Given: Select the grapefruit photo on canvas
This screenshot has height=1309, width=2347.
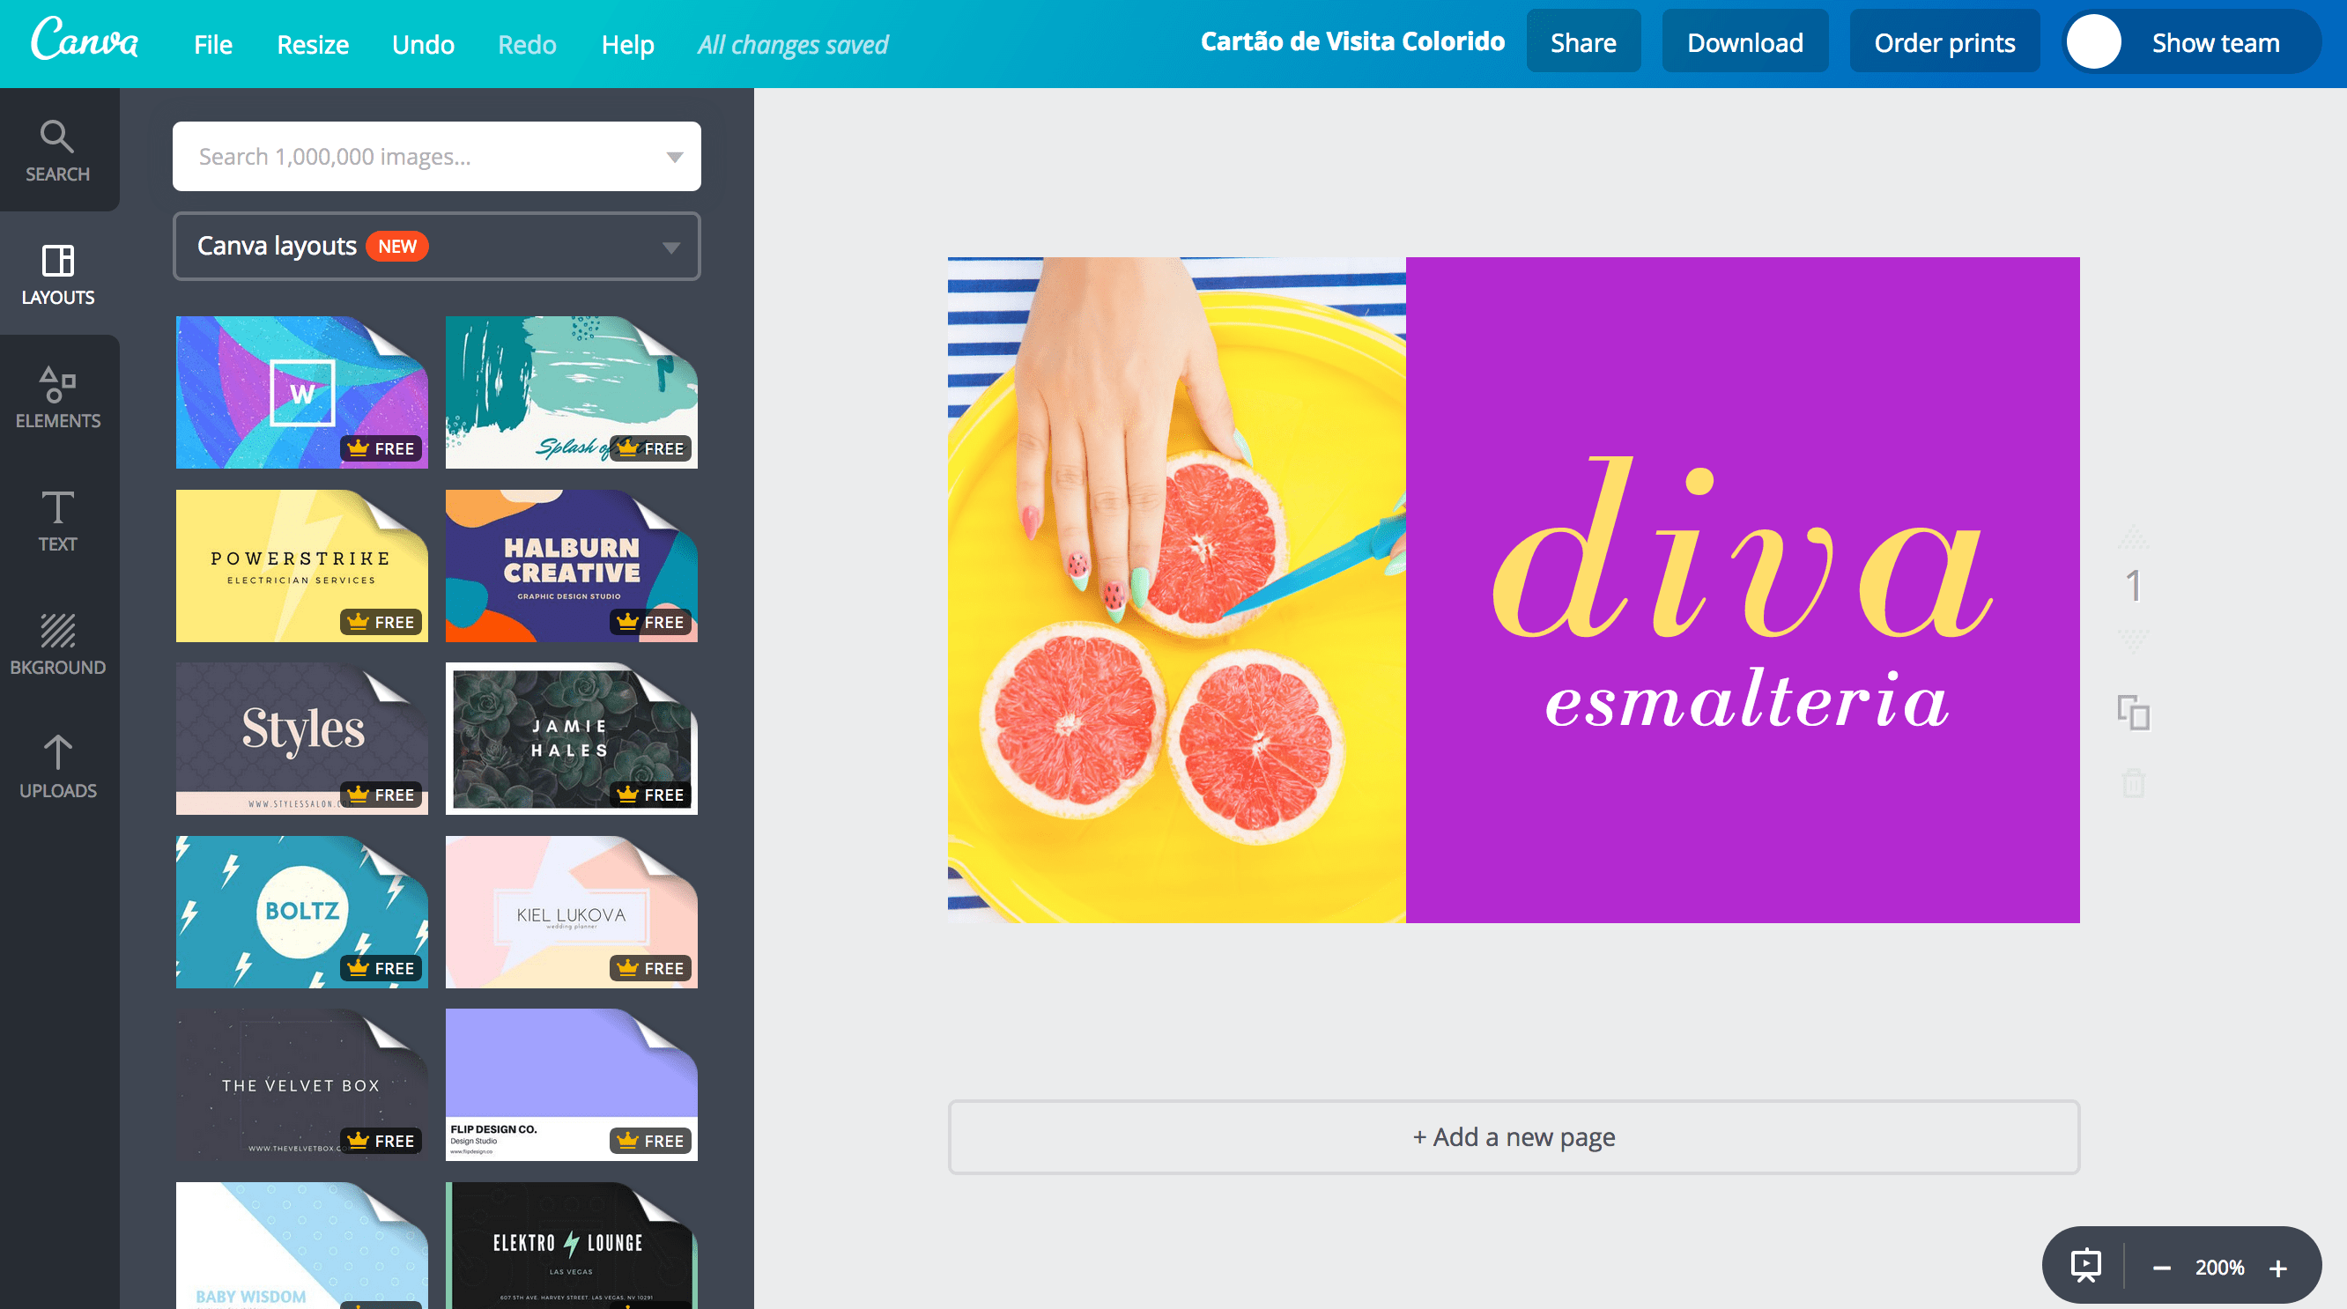Looking at the screenshot, I should click(x=1176, y=590).
